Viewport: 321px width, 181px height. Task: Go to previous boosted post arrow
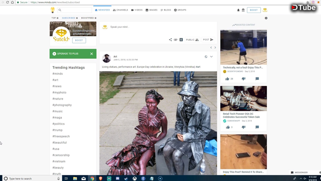point(211,48)
